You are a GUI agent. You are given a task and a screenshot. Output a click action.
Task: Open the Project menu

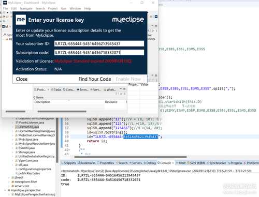click(53, 8)
